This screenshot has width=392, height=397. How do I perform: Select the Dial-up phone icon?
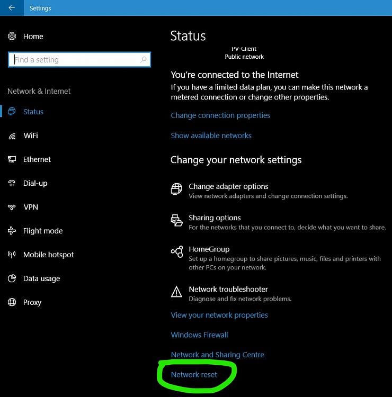[12, 183]
